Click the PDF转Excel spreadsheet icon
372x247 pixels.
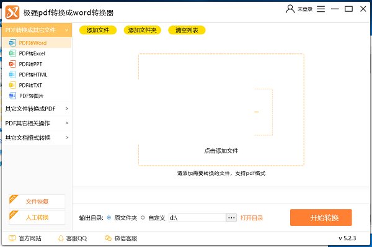tap(12, 53)
